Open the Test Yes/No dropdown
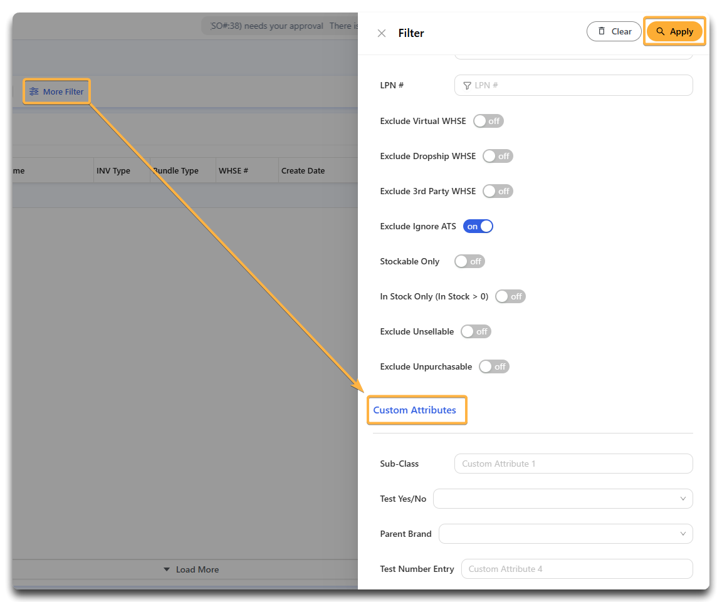The width and height of the screenshot is (722, 602). point(683,499)
